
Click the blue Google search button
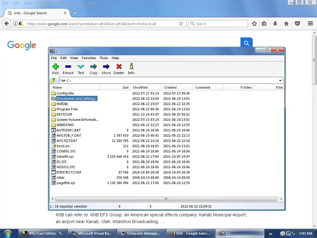(x=246, y=42)
